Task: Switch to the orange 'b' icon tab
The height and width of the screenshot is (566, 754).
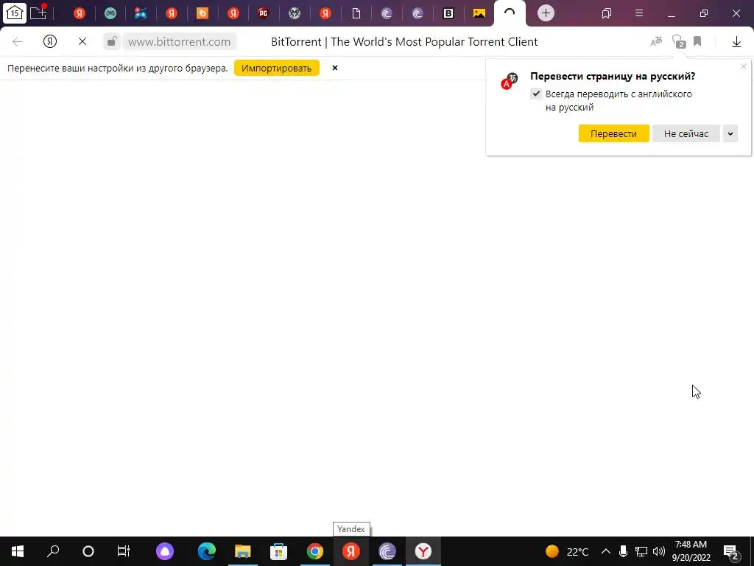Action: (x=202, y=13)
